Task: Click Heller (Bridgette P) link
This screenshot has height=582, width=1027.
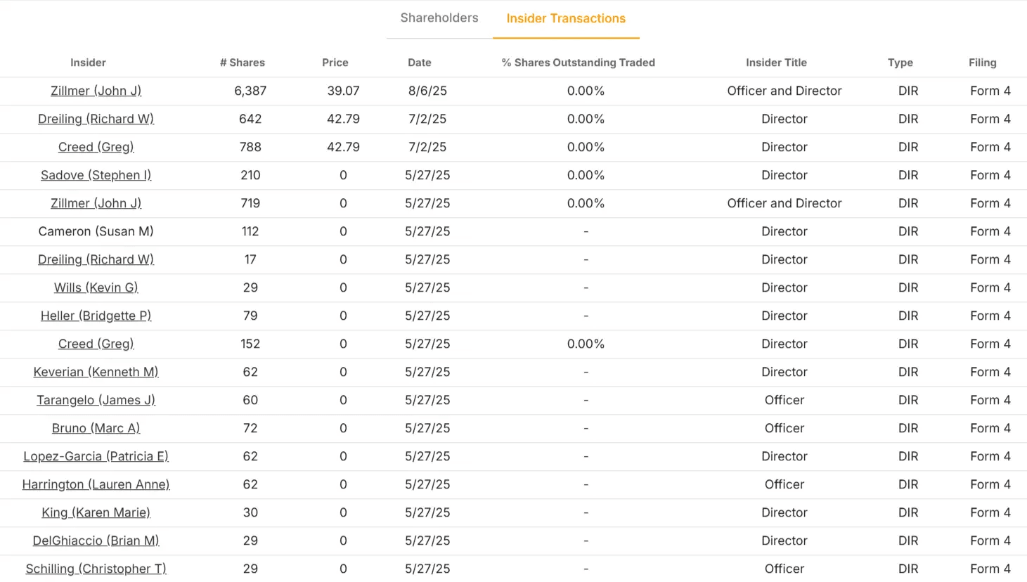Action: pyautogui.click(x=96, y=316)
